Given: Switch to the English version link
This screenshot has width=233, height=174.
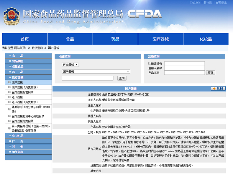Looking at the screenshot, I should tap(195, 3).
